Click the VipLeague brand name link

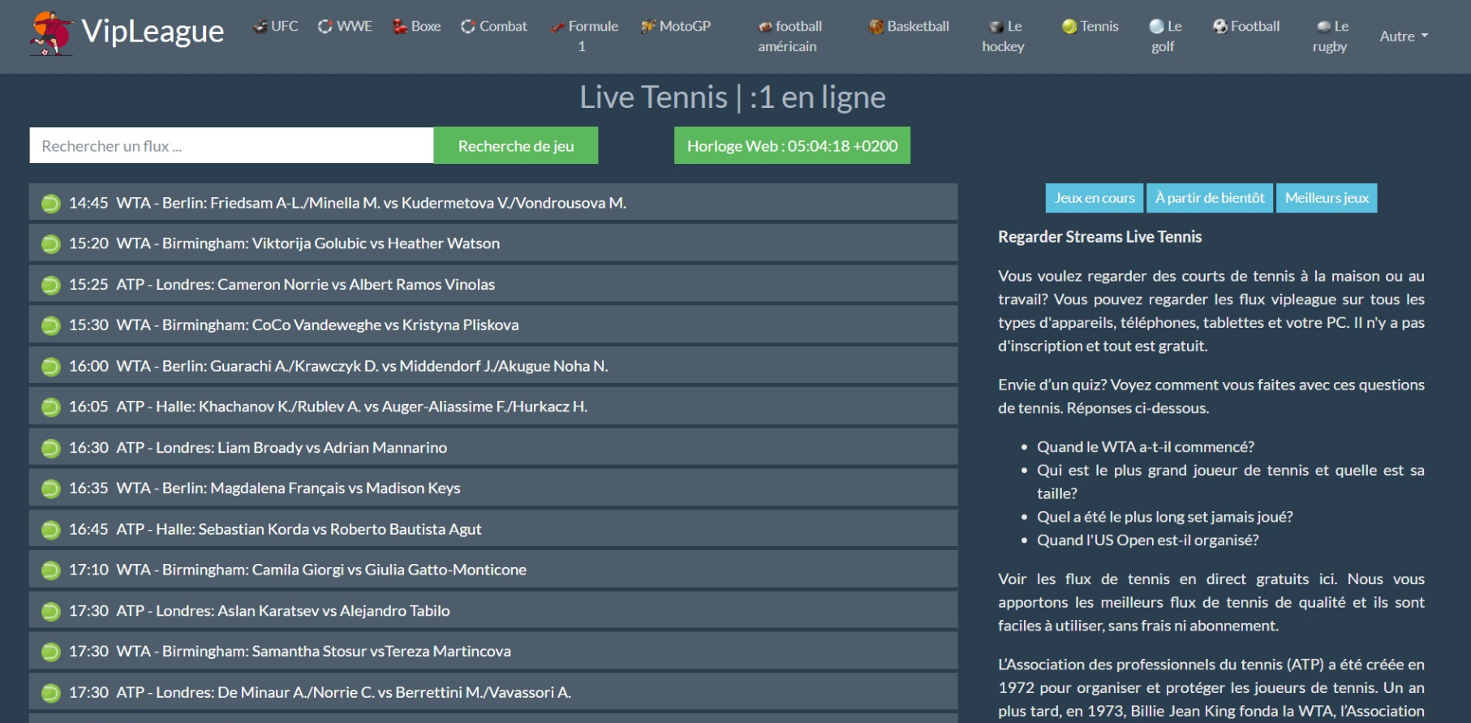coord(153,31)
